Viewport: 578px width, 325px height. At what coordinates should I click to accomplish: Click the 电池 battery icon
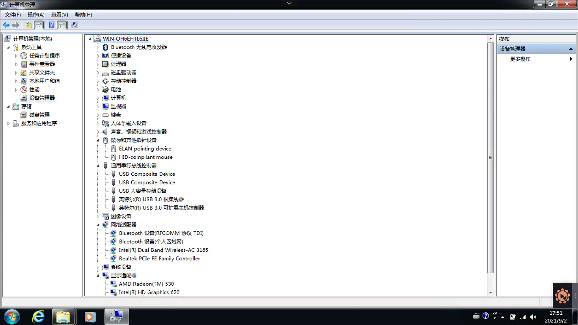pyautogui.click(x=105, y=90)
